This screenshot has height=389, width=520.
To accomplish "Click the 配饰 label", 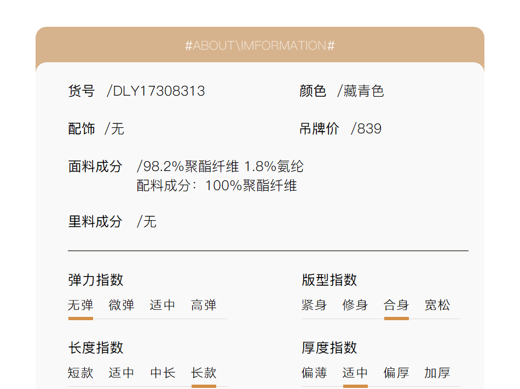I will point(82,129).
